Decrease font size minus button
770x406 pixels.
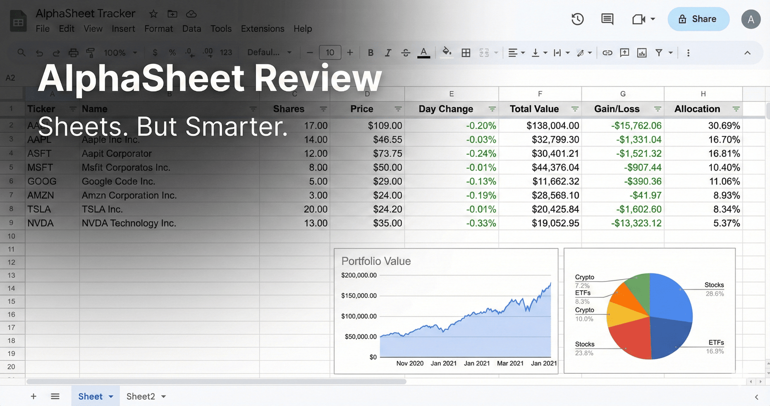pyautogui.click(x=309, y=53)
